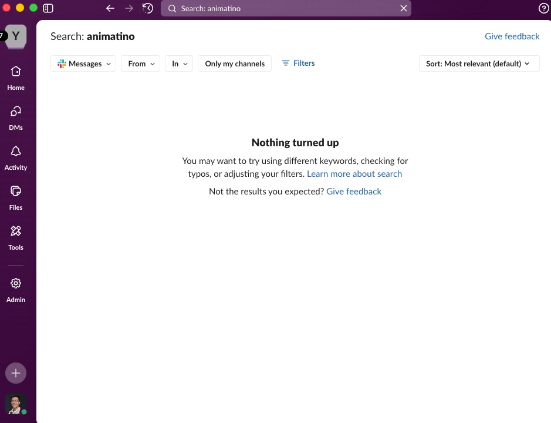The height and width of the screenshot is (423, 551).
Task: Click Give feedback link below results message
Action: [353, 191]
